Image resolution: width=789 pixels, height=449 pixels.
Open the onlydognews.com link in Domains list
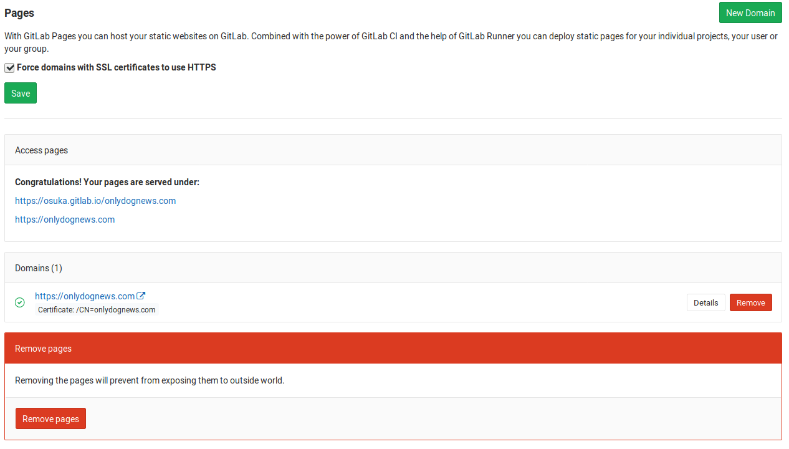[x=85, y=296]
